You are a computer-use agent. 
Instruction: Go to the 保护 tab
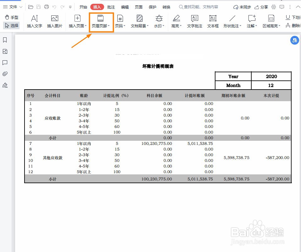(153, 7)
